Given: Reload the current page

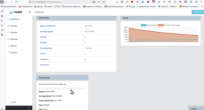Looking at the screenshot, I should pos(16,2).
